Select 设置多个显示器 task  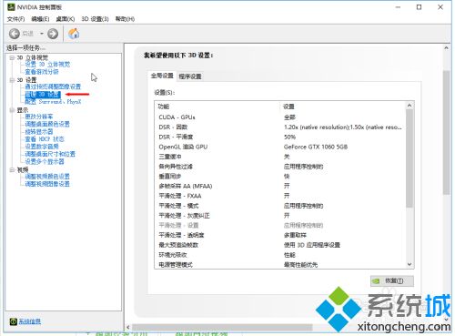pyautogui.click(x=45, y=161)
